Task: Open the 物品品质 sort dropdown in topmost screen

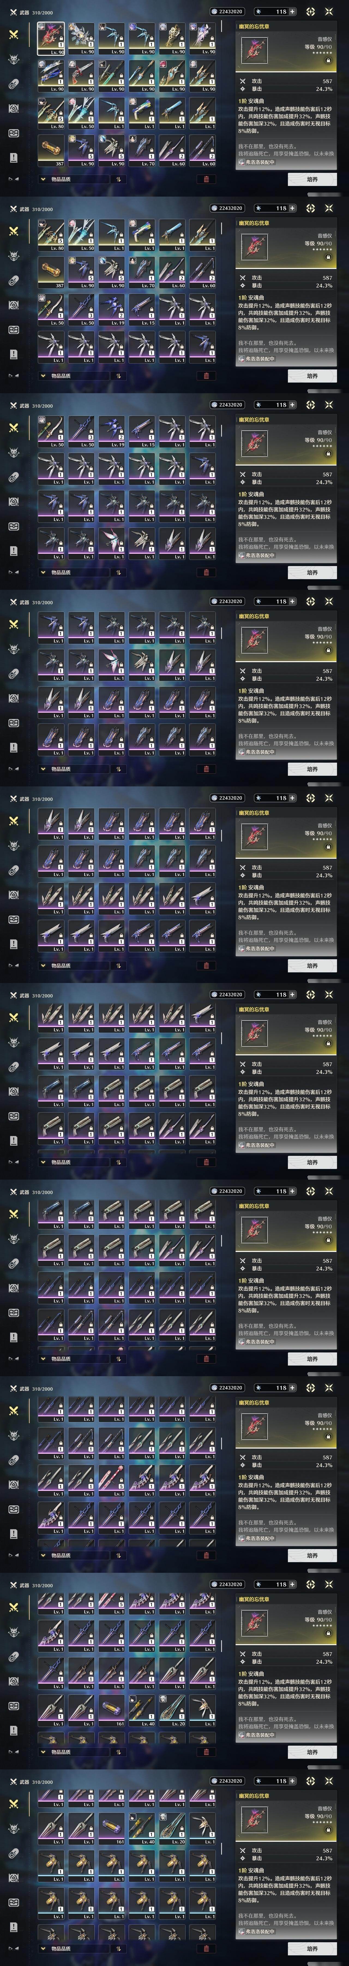Action: coord(73,179)
